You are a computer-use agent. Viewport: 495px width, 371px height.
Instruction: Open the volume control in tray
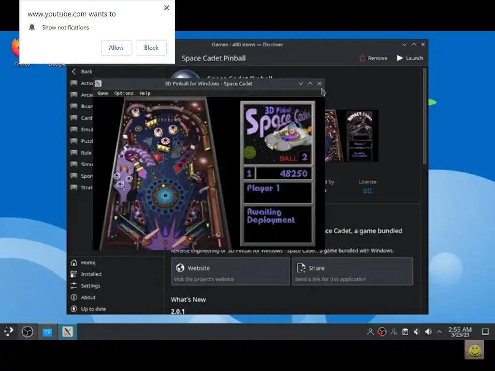point(428,331)
